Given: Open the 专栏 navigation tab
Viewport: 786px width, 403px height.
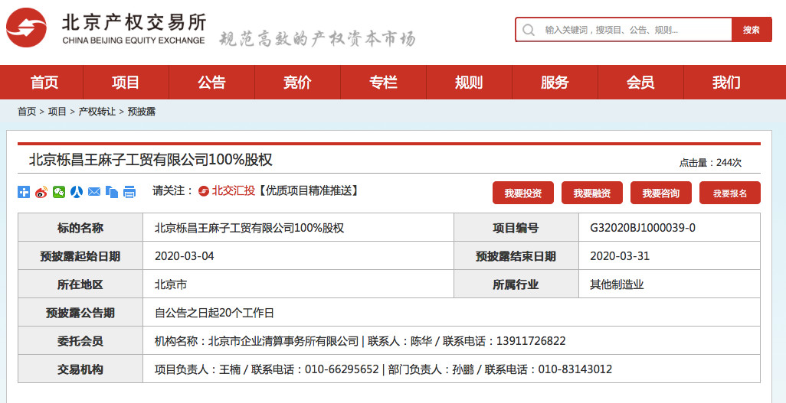Looking at the screenshot, I should pyautogui.click(x=384, y=82).
